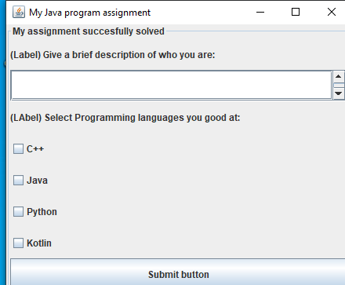Check the Python option
The width and height of the screenshot is (345, 285).
tap(18, 212)
